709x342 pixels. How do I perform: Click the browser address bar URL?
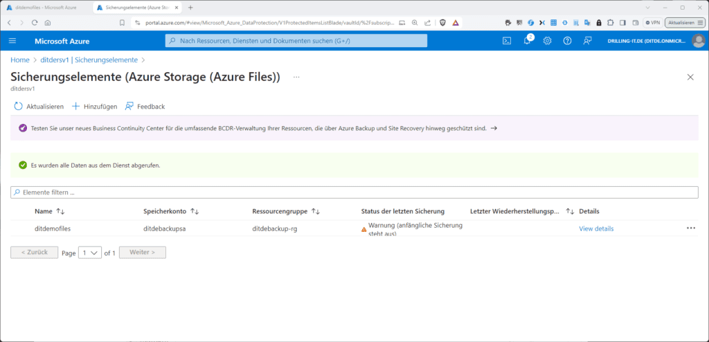(269, 22)
